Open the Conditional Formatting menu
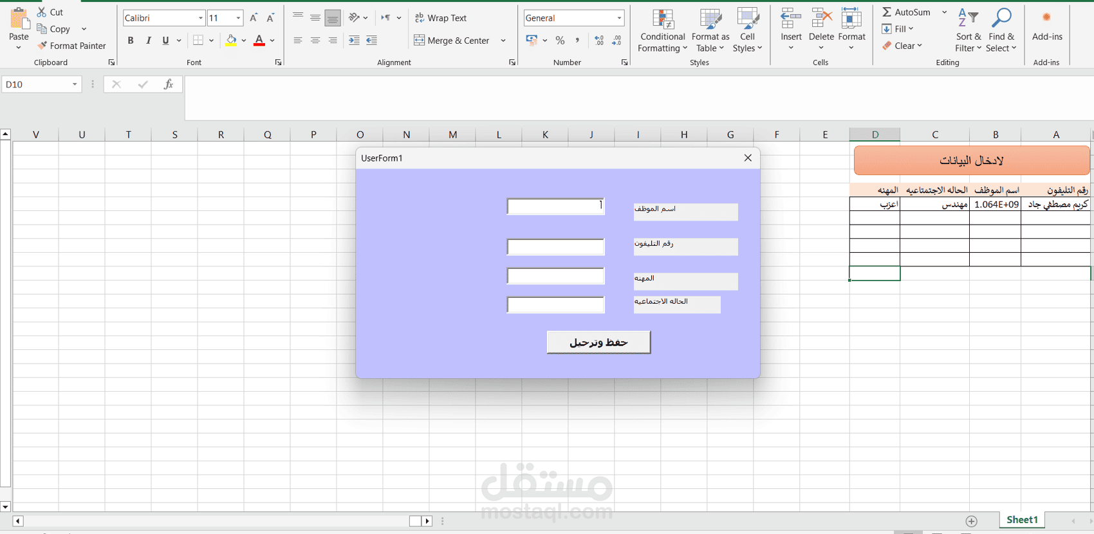Screen dimensions: 1094x534 tap(663, 31)
